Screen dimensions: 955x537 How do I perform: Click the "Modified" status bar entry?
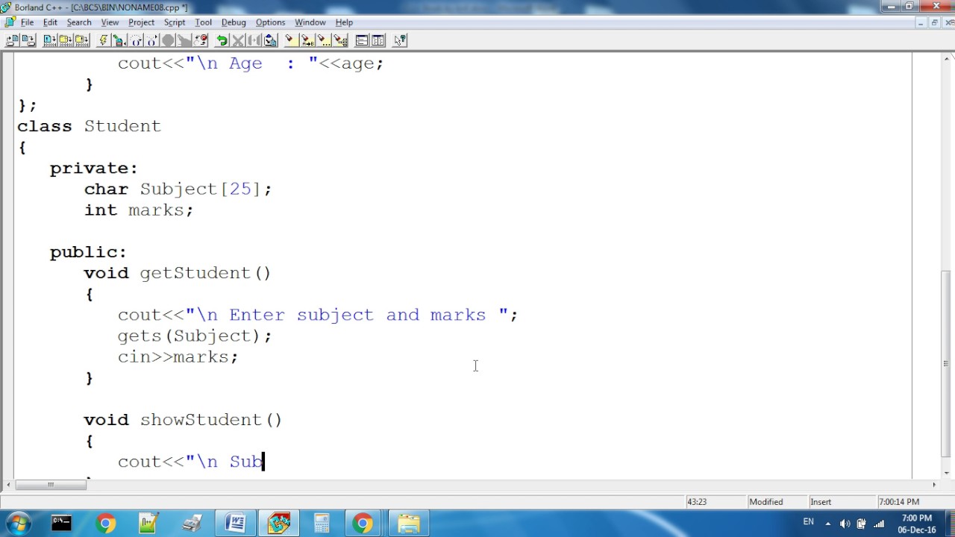[766, 502]
